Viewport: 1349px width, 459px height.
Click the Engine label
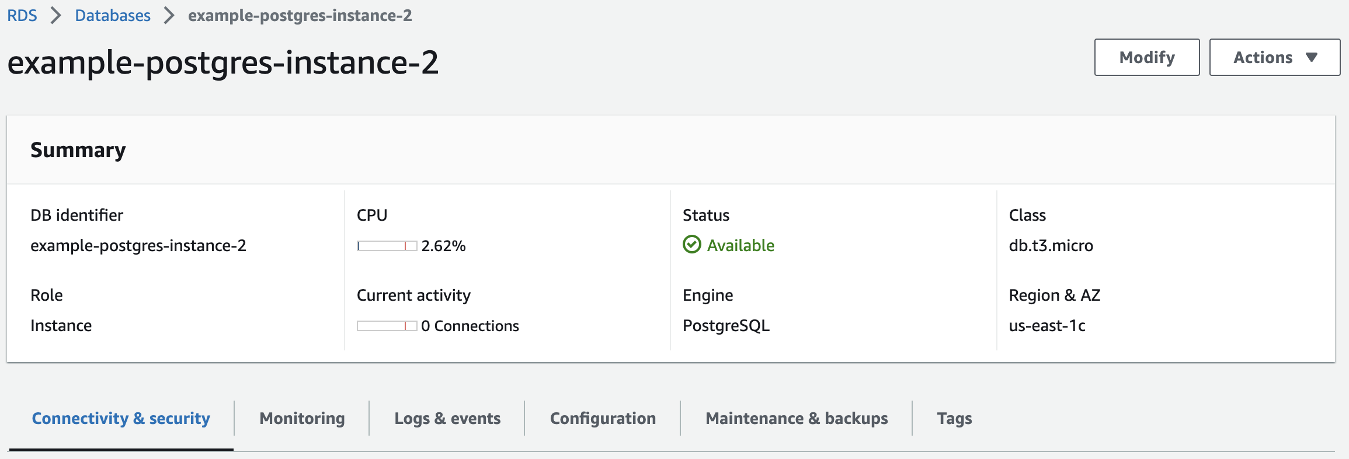(708, 295)
